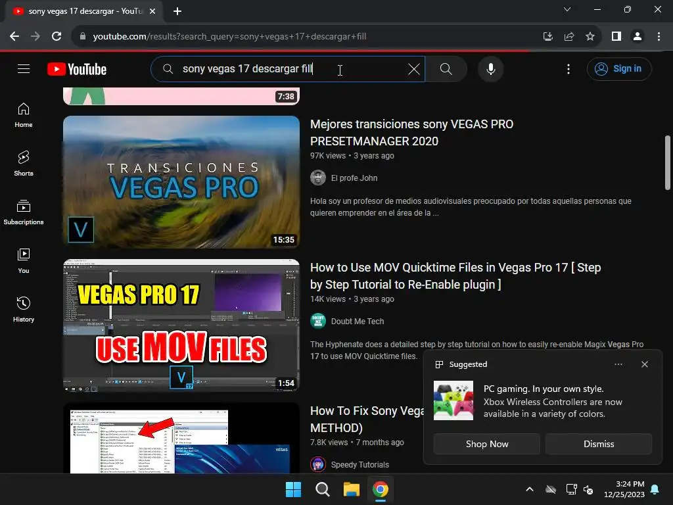
Task: Start voice search with the microphone
Action: click(x=490, y=68)
